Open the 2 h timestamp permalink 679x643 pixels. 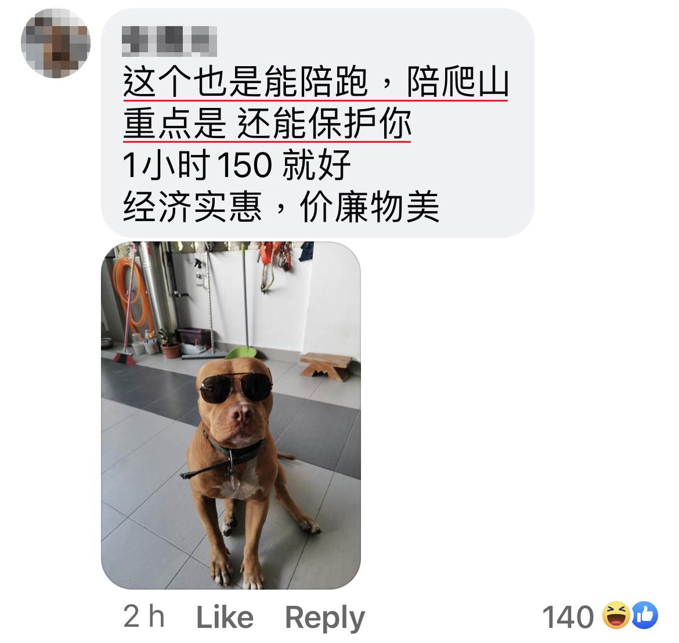click(x=144, y=616)
